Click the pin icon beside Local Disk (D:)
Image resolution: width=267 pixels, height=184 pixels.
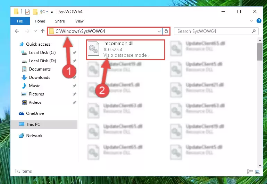74,61
